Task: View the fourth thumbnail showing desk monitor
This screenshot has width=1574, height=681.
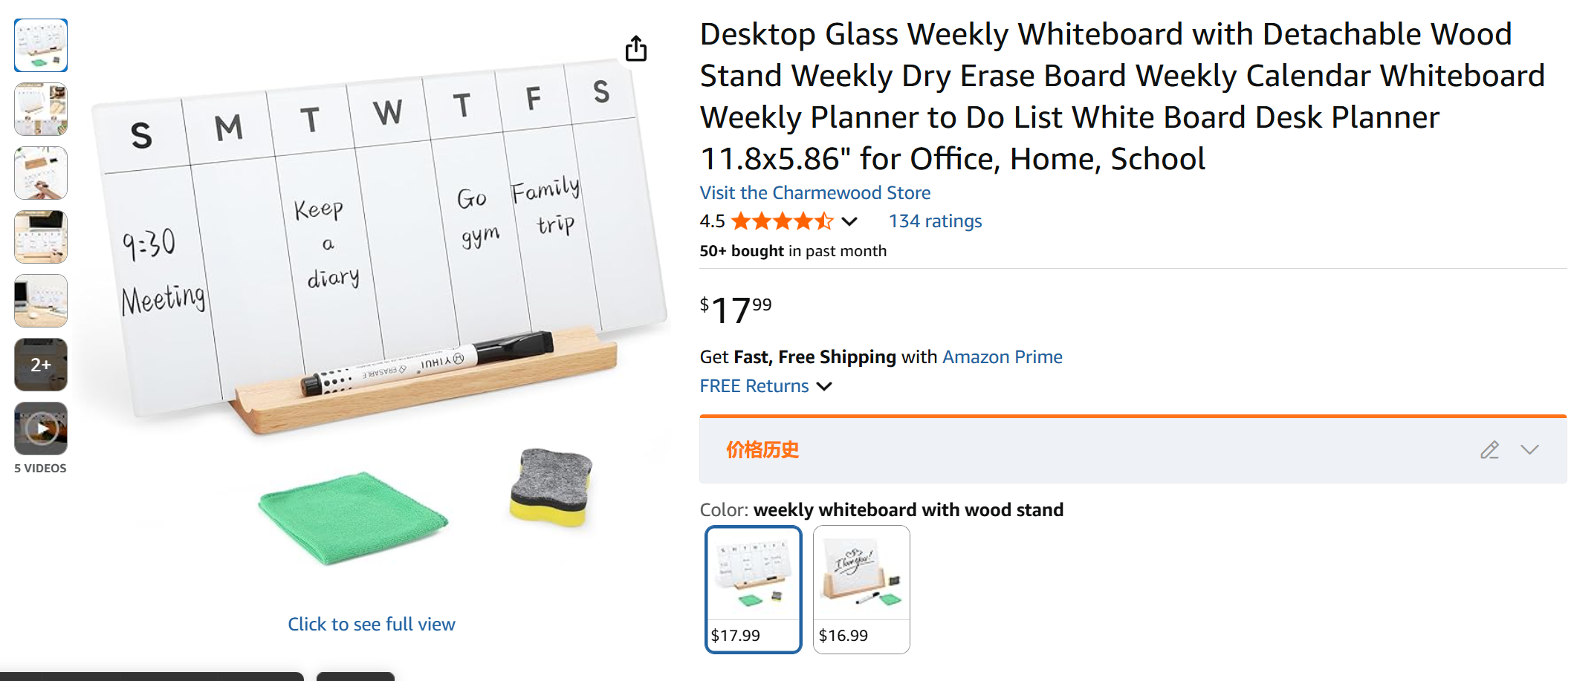Action: pyautogui.click(x=41, y=237)
